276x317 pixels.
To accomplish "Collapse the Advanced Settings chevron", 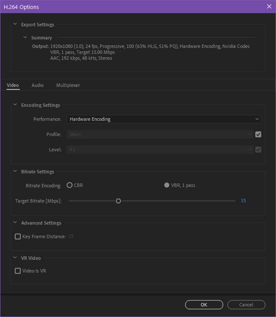I will (x=15, y=222).
